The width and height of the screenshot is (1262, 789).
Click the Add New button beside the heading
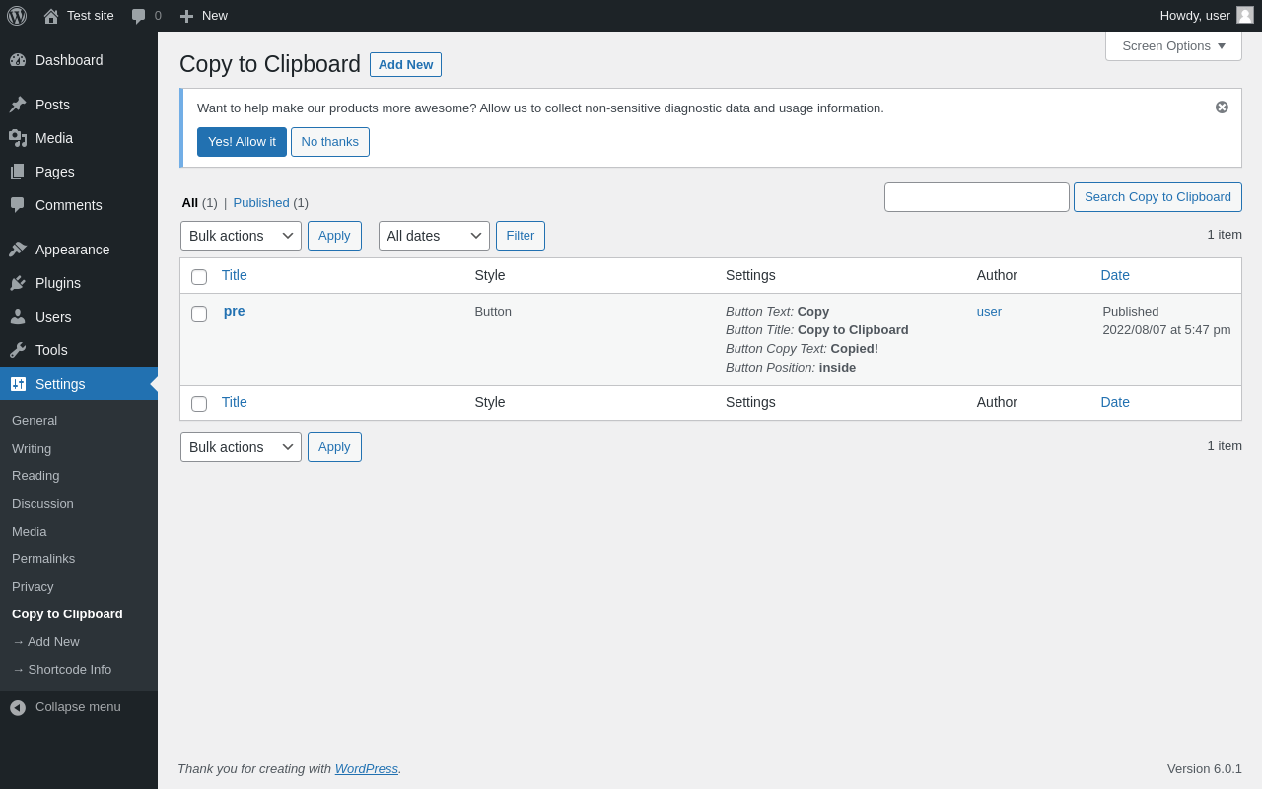(x=405, y=64)
